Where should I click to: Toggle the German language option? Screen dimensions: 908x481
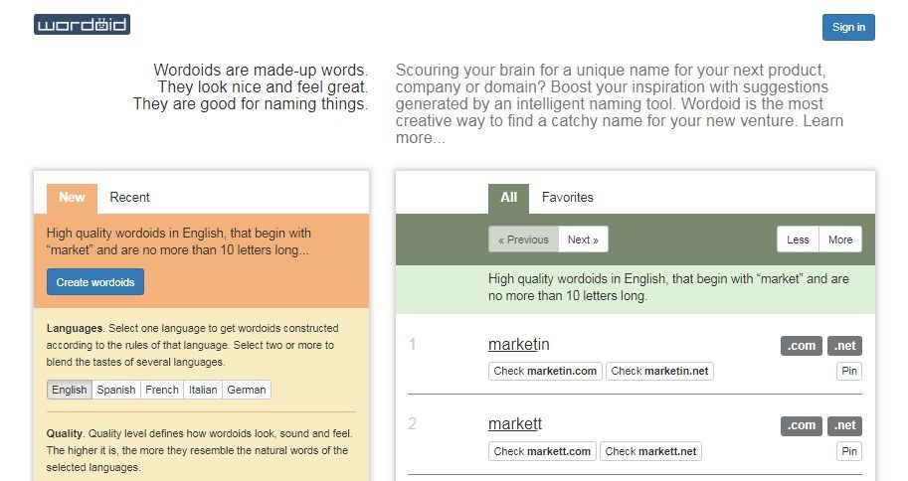pos(247,390)
